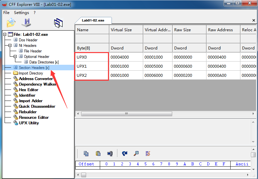Screen dimensions: 258x179
Task: Select the UPX0 section name cell
Action: pos(92,57)
